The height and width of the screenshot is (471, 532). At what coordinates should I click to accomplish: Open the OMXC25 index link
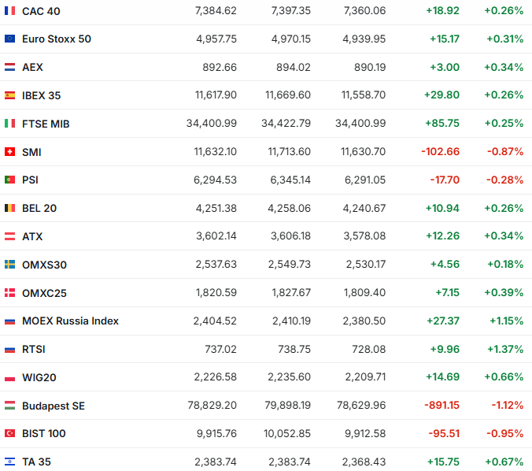tap(44, 292)
